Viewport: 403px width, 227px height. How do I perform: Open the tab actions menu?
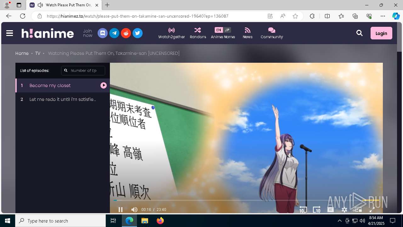point(19,5)
